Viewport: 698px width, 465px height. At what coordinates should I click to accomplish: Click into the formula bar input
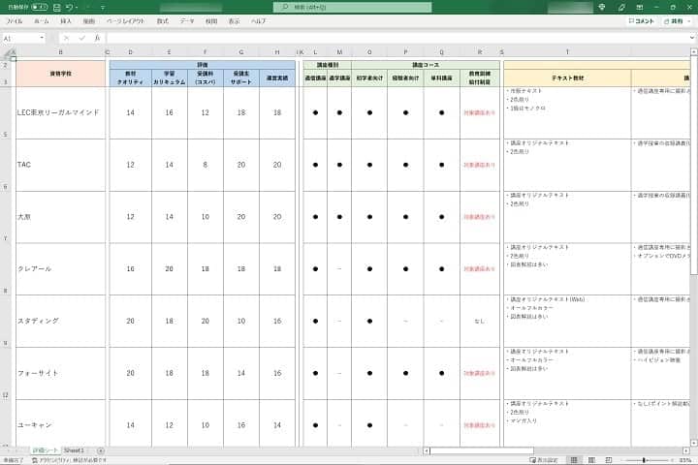pos(397,39)
